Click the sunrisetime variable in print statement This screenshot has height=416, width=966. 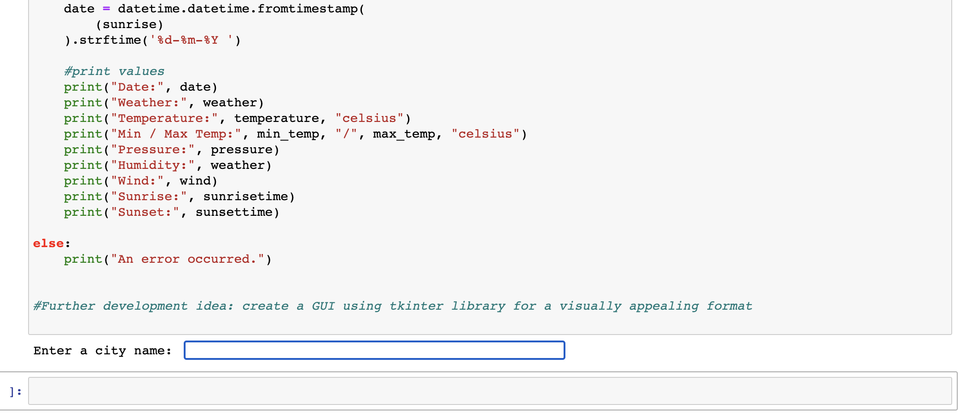(x=245, y=196)
